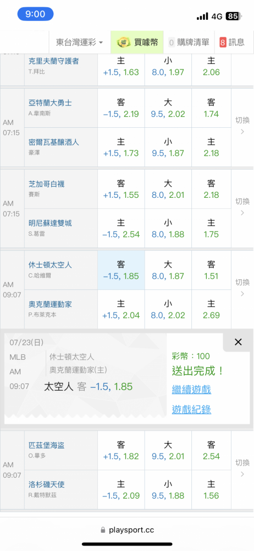Select 客 2.18 moneyline for 芝加哥白襪
The image size is (254, 551).
click(x=211, y=188)
